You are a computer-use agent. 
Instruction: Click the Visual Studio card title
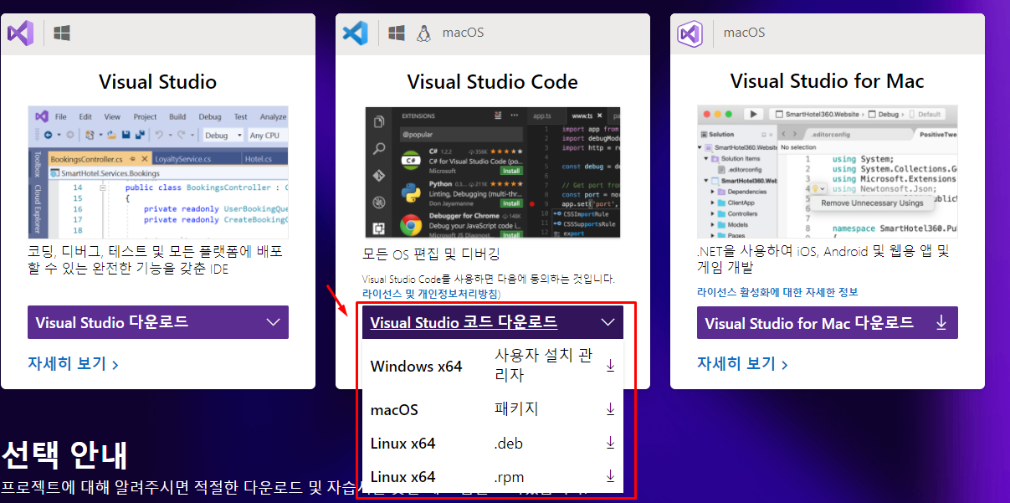tap(158, 81)
